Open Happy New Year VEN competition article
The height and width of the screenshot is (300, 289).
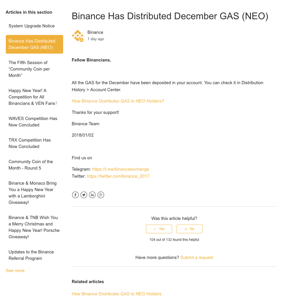point(33,97)
